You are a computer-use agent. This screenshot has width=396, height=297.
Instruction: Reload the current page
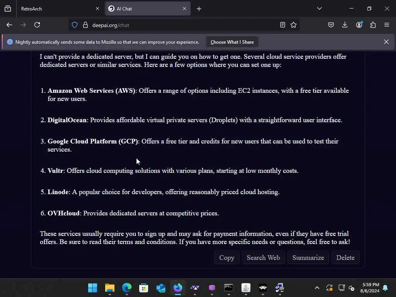coord(37,25)
